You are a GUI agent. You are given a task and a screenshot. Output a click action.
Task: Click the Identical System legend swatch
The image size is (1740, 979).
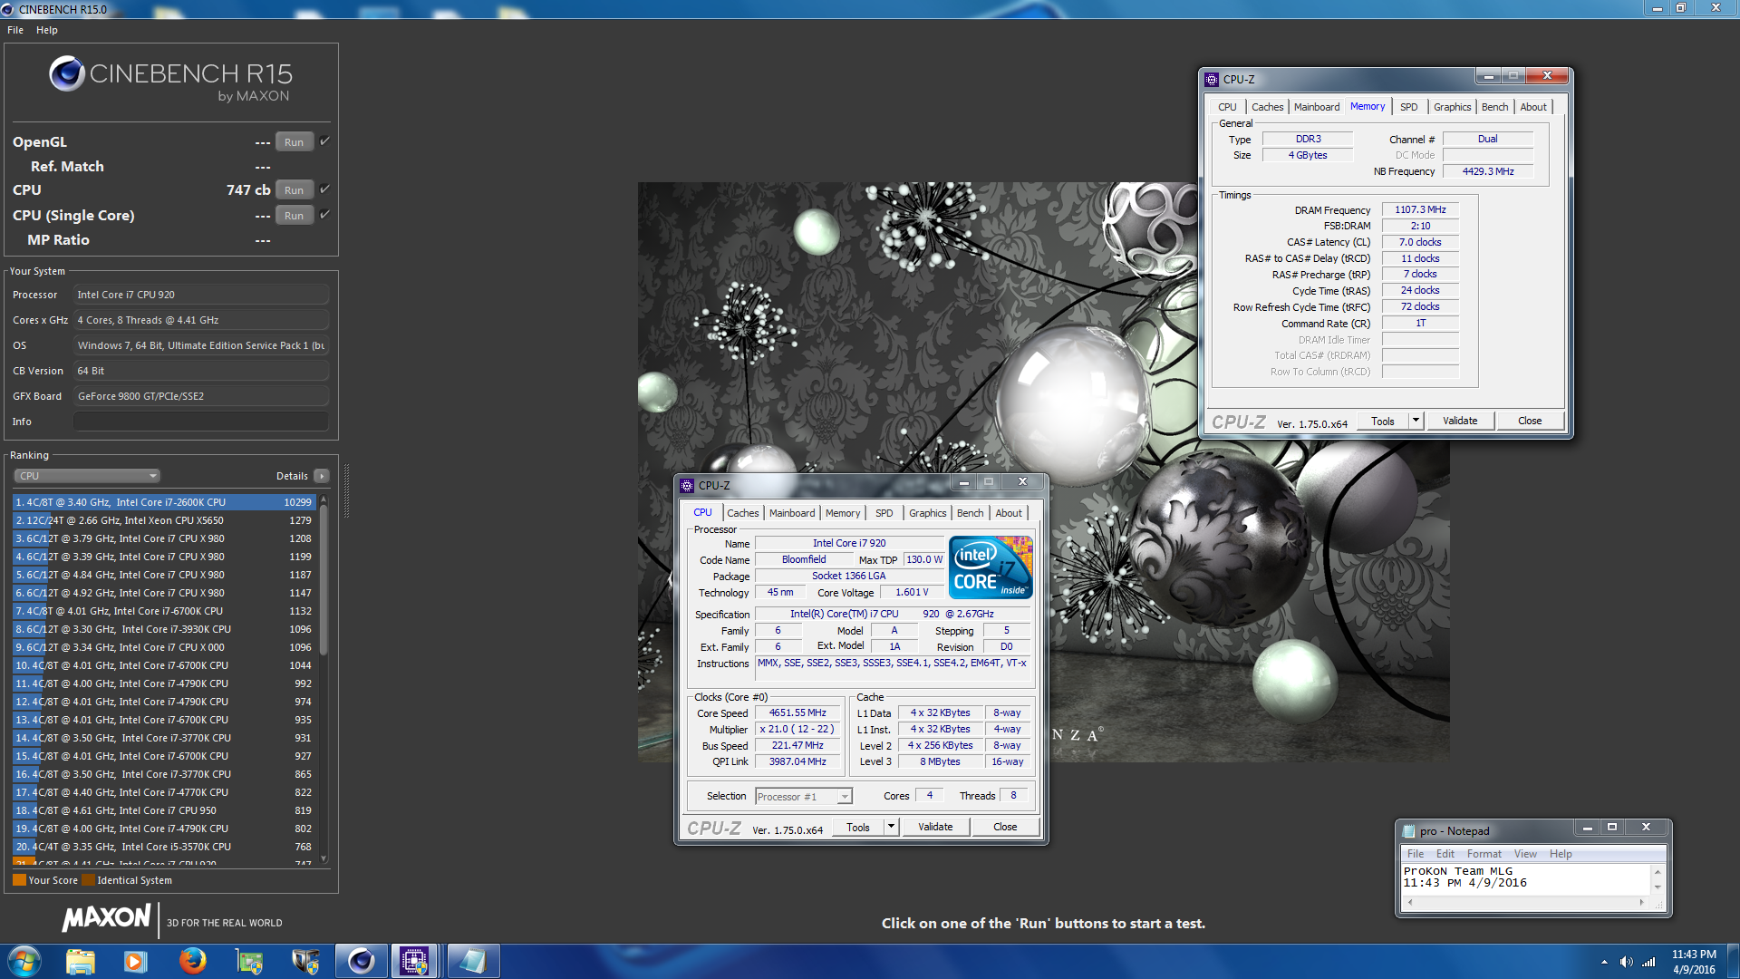[88, 879]
